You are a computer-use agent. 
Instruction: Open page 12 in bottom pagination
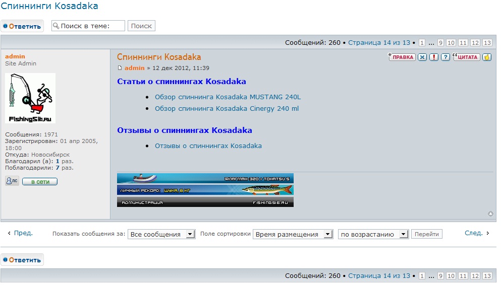pos(475,276)
